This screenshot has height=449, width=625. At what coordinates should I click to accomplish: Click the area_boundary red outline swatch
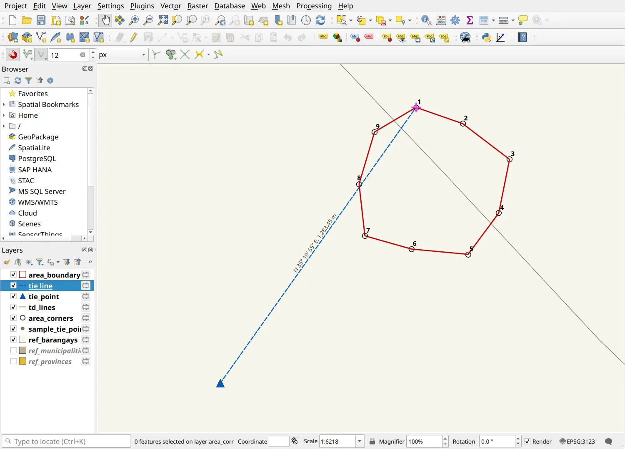[22, 275]
